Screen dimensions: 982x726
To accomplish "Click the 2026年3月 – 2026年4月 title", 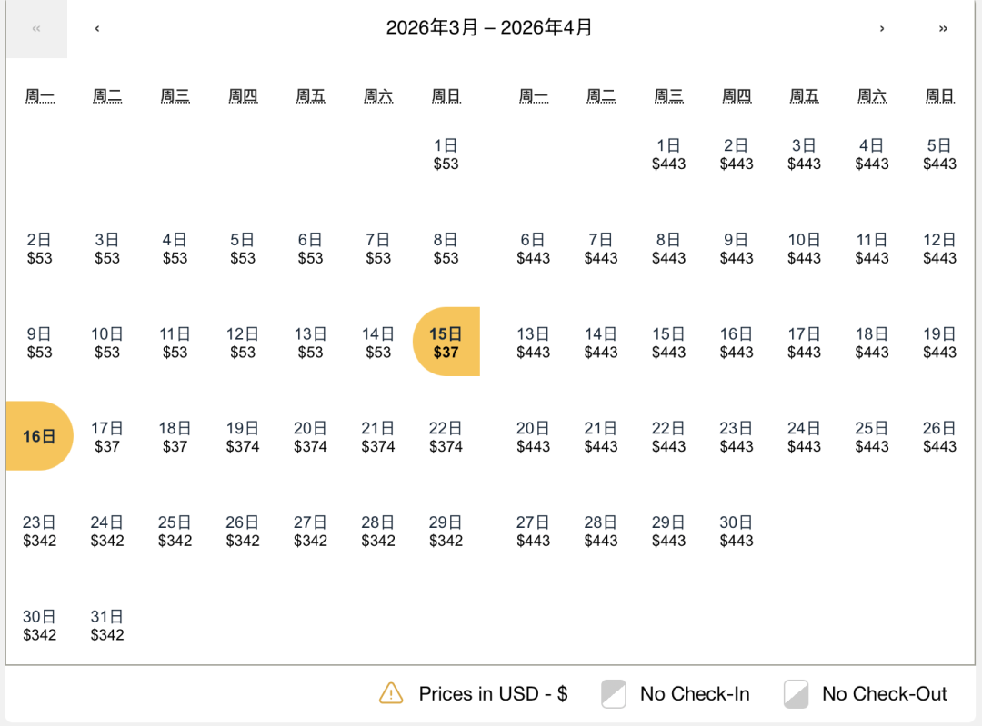I will [491, 28].
